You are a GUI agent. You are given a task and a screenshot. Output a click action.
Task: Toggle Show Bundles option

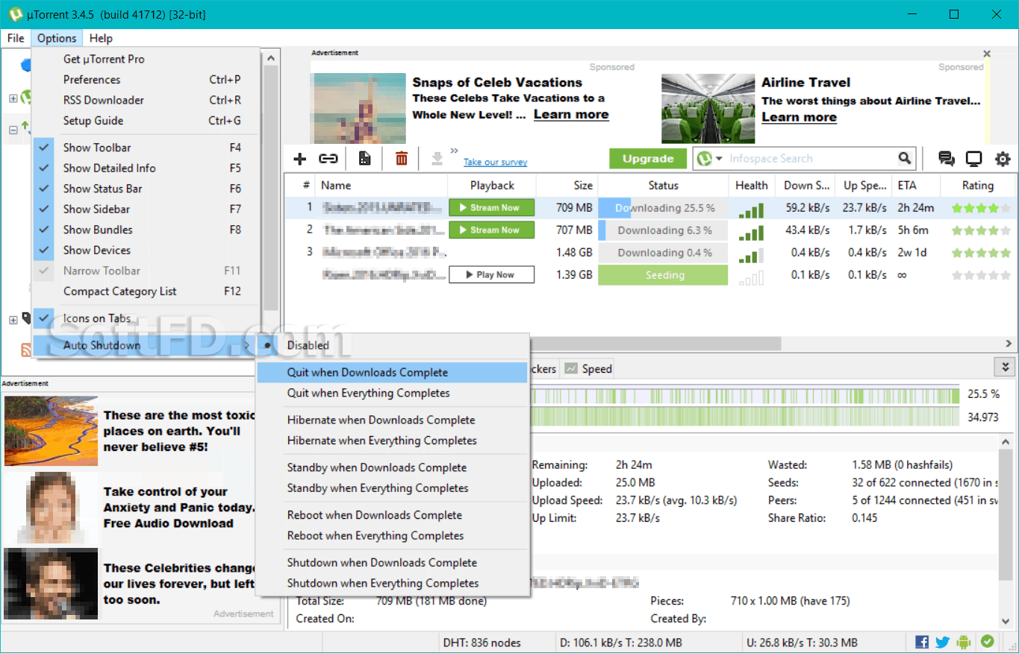146,230
